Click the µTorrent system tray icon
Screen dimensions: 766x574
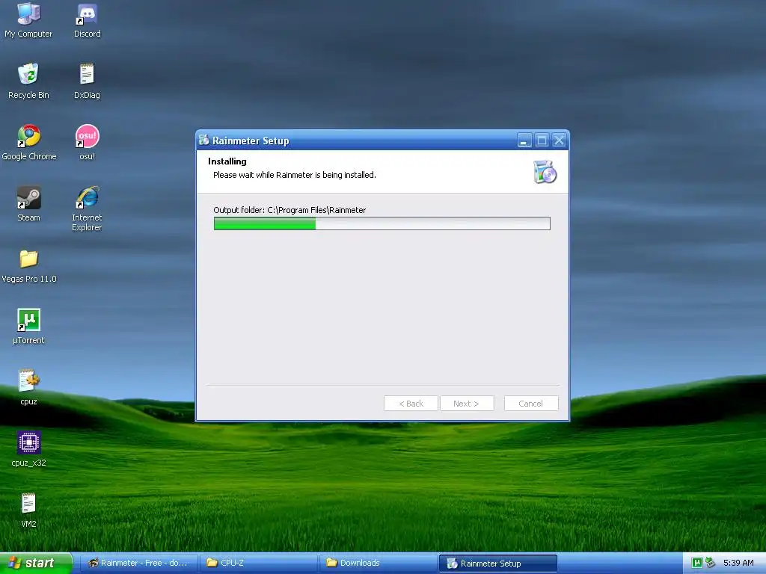[x=697, y=563]
